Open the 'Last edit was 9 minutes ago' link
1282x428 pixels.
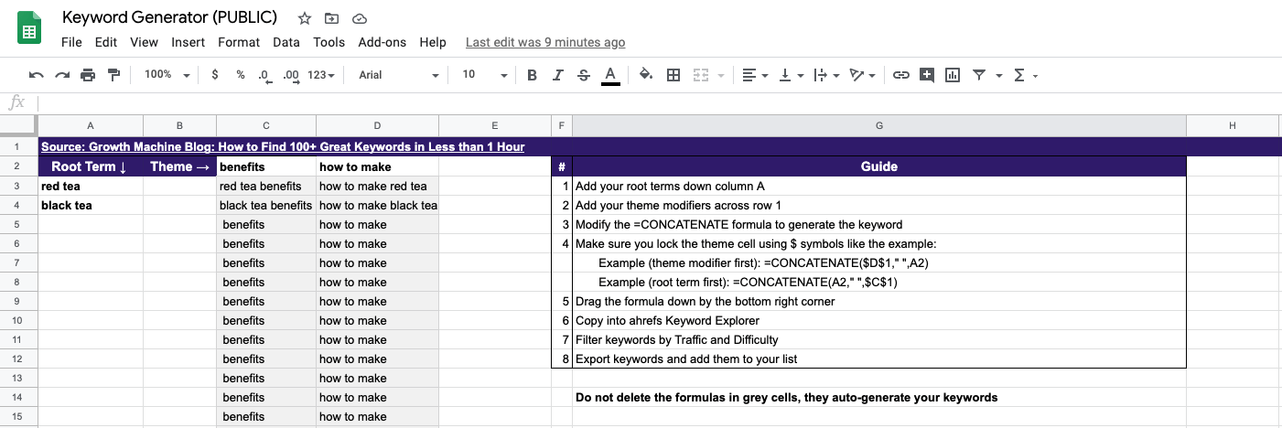545,42
